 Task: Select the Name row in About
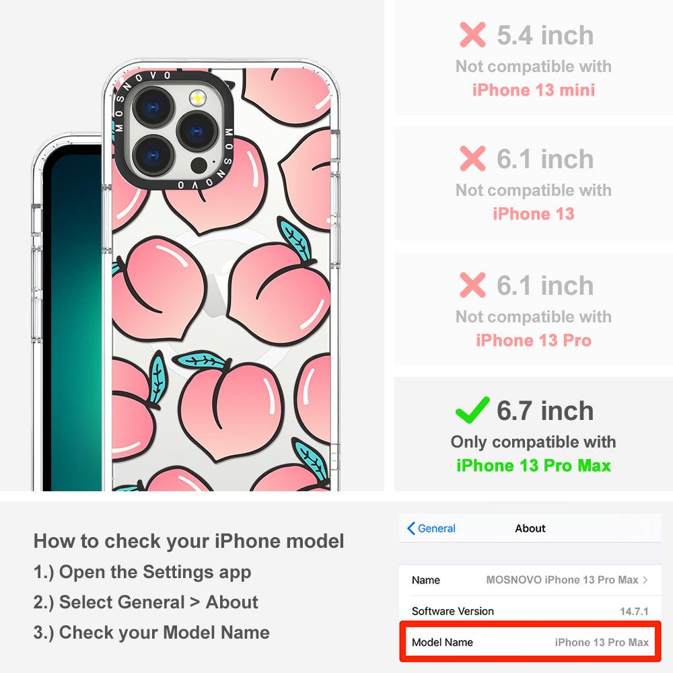coord(530,580)
